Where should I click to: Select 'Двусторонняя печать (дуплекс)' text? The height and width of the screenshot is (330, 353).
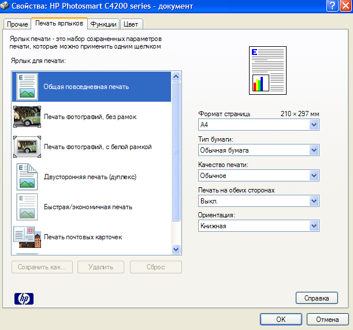pyautogui.click(x=90, y=177)
